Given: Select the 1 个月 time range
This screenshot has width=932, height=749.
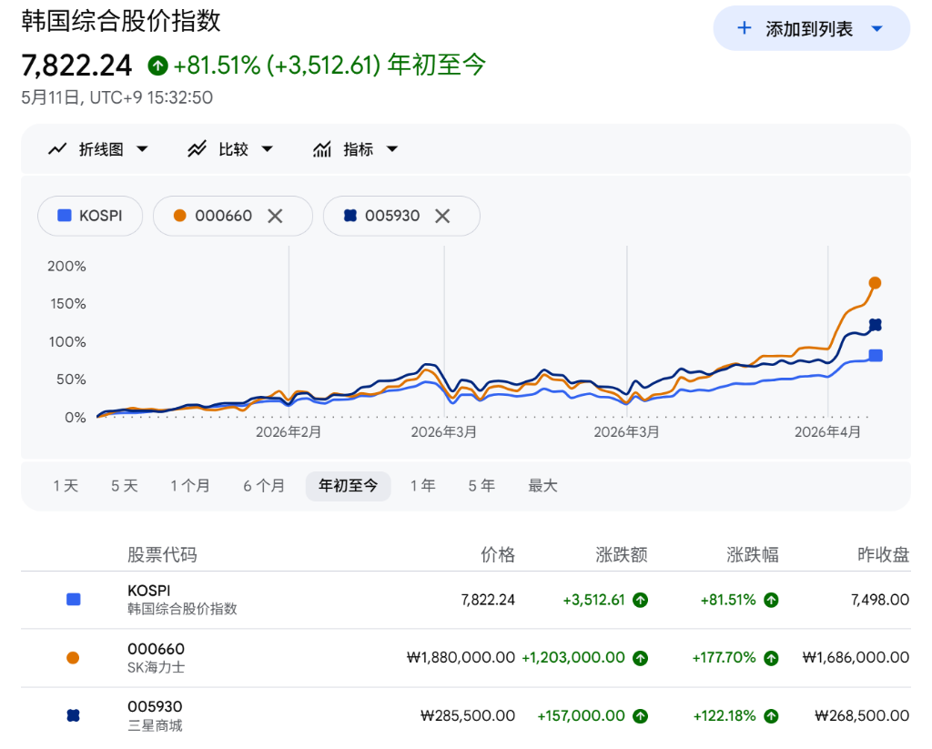Looking at the screenshot, I should pyautogui.click(x=190, y=486).
